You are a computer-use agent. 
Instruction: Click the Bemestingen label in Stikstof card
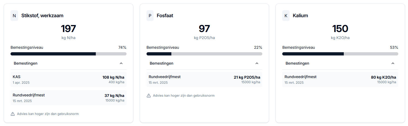coord(26,63)
